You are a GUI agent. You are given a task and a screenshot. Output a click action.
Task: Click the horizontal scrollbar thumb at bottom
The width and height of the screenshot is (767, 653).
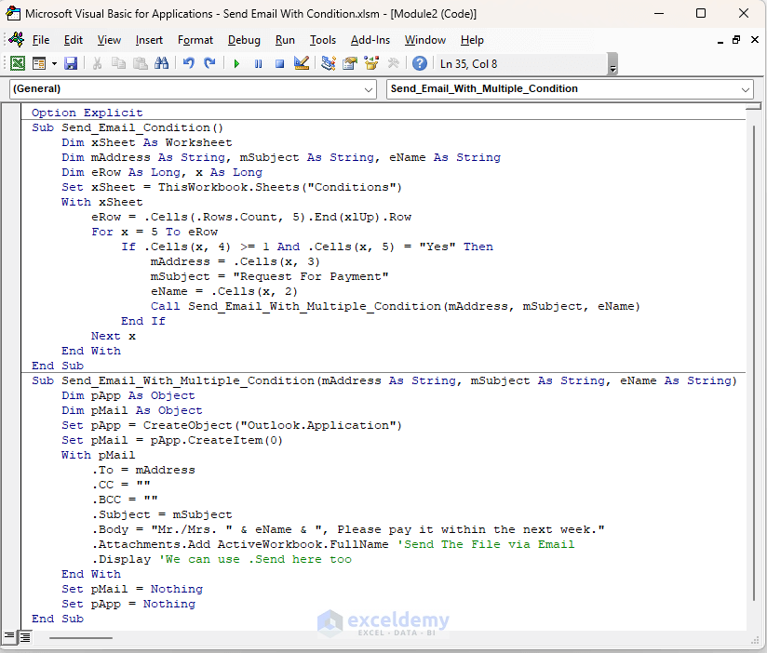pos(81,638)
